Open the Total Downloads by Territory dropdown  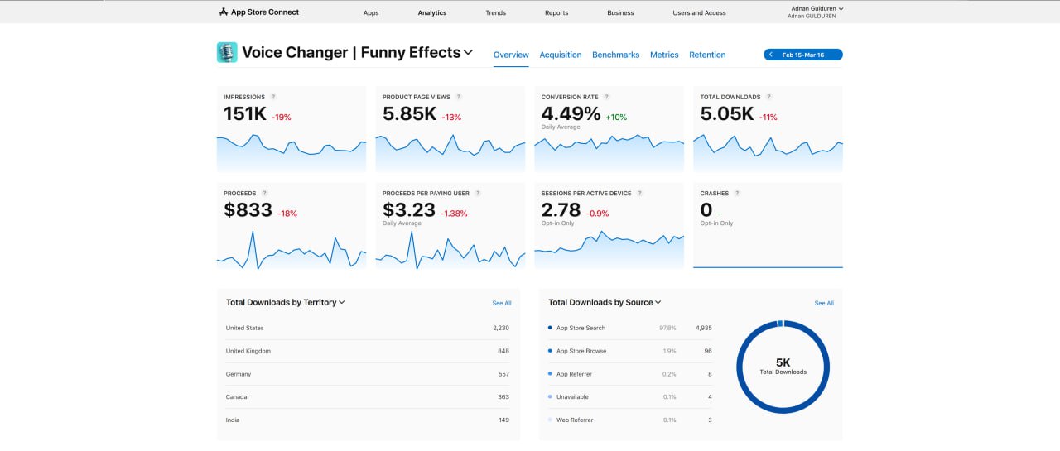[x=342, y=302]
